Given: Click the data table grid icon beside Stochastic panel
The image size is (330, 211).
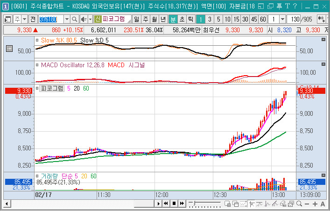Looking at the screenshot, I should (9, 49).
